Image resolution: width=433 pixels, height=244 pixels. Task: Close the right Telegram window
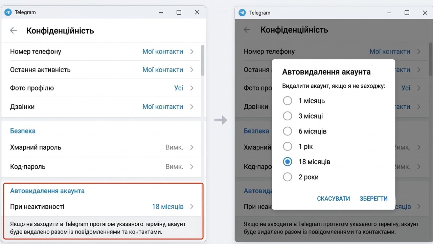click(x=425, y=13)
